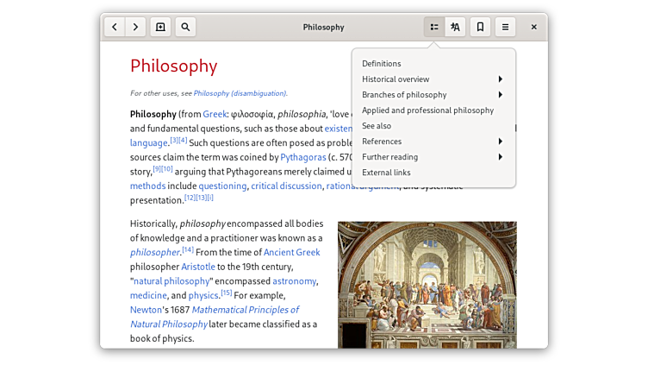Open the article language switcher
The height and width of the screenshot is (365, 648).
click(455, 27)
